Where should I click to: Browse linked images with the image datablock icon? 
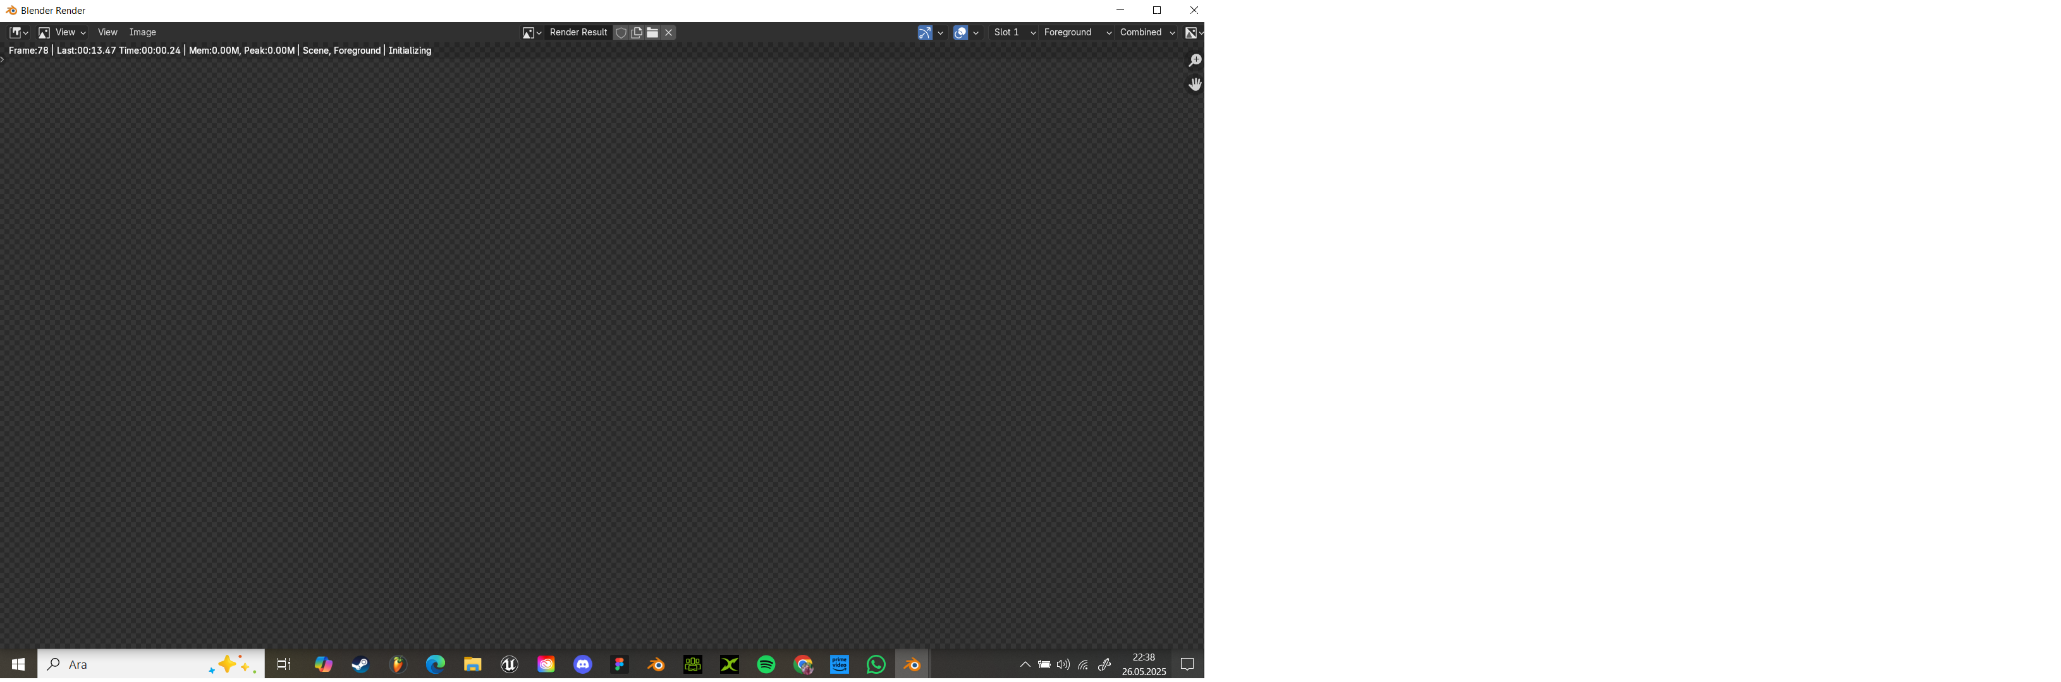pyautogui.click(x=531, y=33)
